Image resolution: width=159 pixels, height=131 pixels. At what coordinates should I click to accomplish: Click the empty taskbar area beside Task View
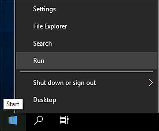[113, 122]
